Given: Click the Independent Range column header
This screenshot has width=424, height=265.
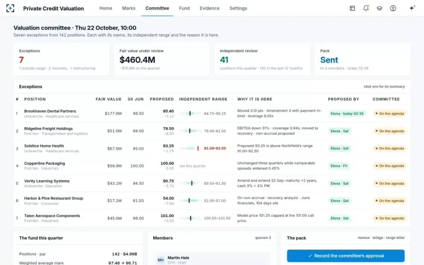Looking at the screenshot, I should 203,99.
